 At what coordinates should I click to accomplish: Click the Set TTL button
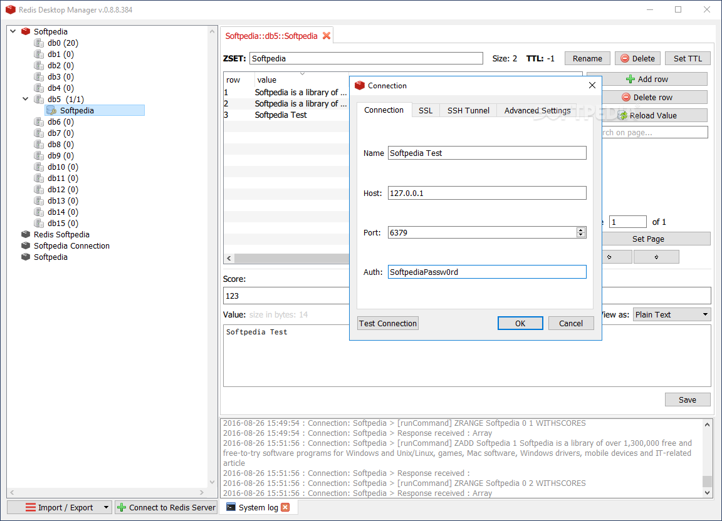(688, 58)
